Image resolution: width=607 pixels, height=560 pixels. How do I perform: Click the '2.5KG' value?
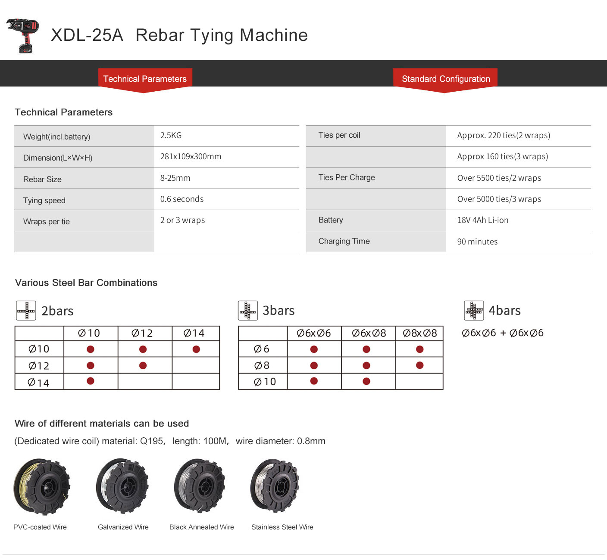point(171,135)
